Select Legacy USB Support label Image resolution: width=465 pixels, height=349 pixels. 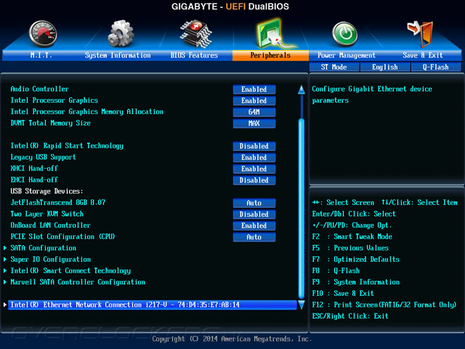coord(44,157)
